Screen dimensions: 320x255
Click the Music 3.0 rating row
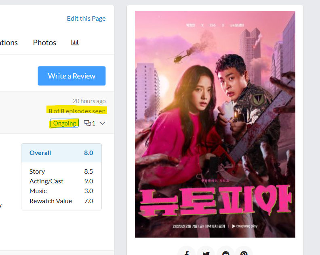tap(61, 191)
